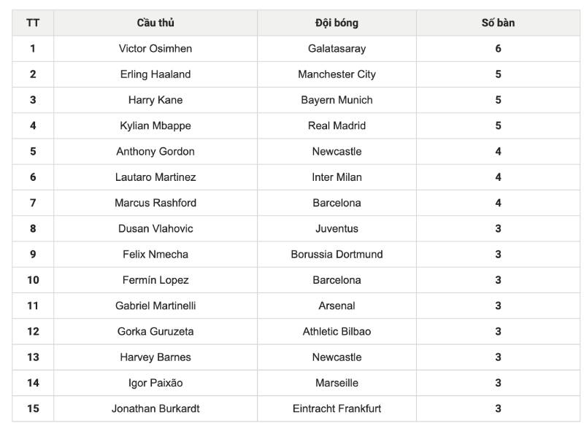Click the "Cầu thủ" column header
This screenshot has width=584, height=423.
(155, 23)
